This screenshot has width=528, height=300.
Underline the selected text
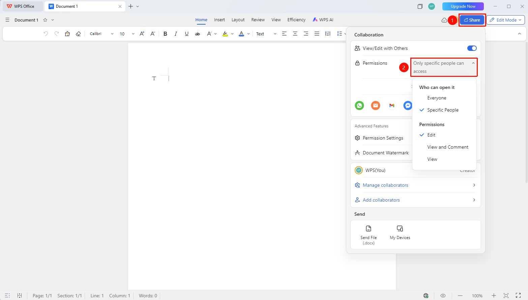(x=186, y=34)
